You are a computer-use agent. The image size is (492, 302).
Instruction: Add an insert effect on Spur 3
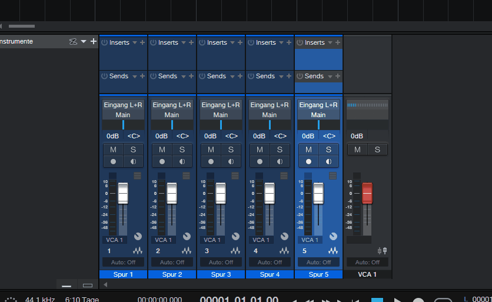[240, 42]
